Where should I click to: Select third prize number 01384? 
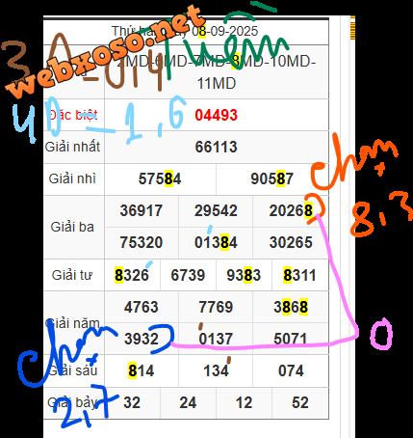[216, 242]
